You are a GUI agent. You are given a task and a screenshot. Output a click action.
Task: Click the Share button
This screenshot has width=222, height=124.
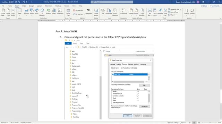pyautogui.click(x=204, y=6)
